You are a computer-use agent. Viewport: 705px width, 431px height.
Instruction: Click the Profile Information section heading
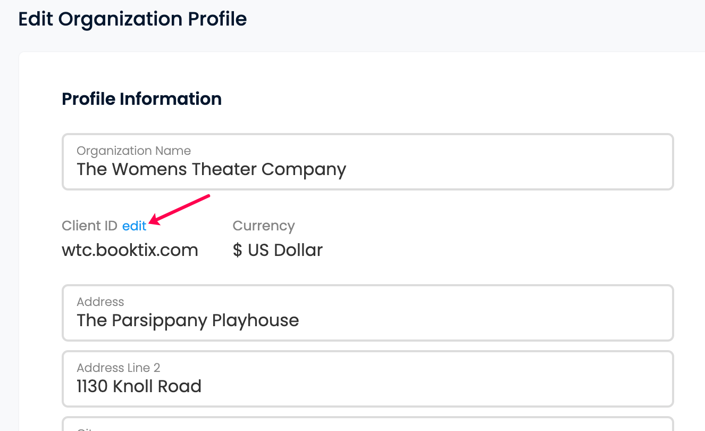141,99
